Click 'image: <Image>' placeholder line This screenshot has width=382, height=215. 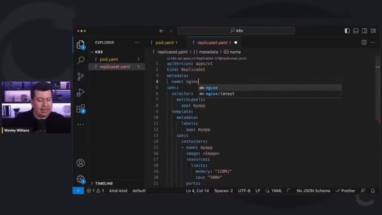coord(203,153)
